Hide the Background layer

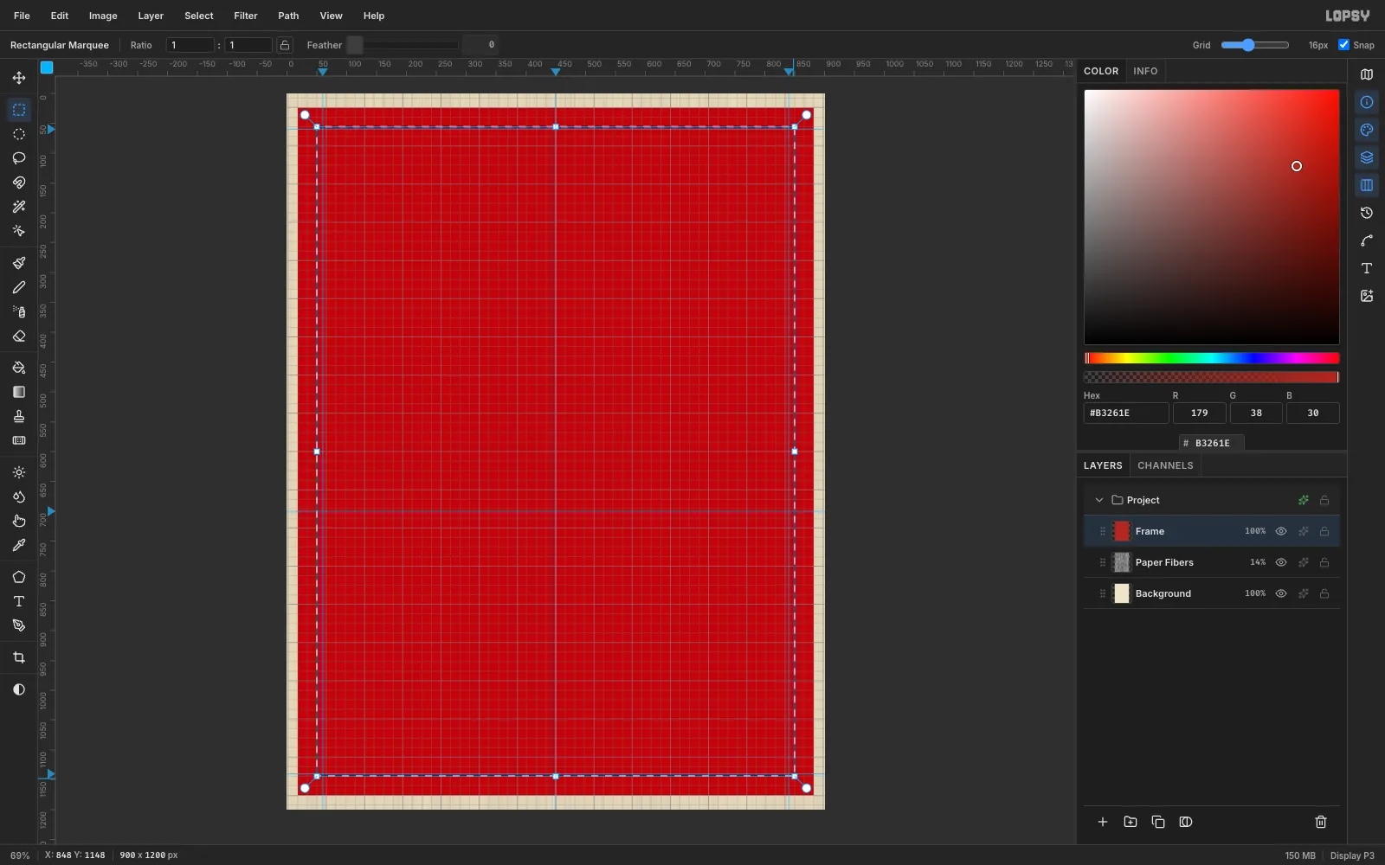tap(1281, 593)
